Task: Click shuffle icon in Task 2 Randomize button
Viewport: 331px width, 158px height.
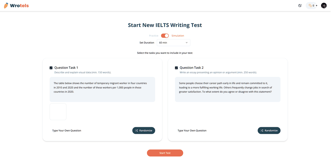Action: (x=262, y=130)
